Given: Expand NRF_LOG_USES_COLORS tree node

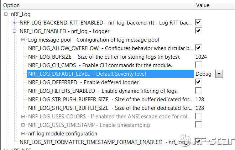Looking at the screenshot, I should click(23, 116).
